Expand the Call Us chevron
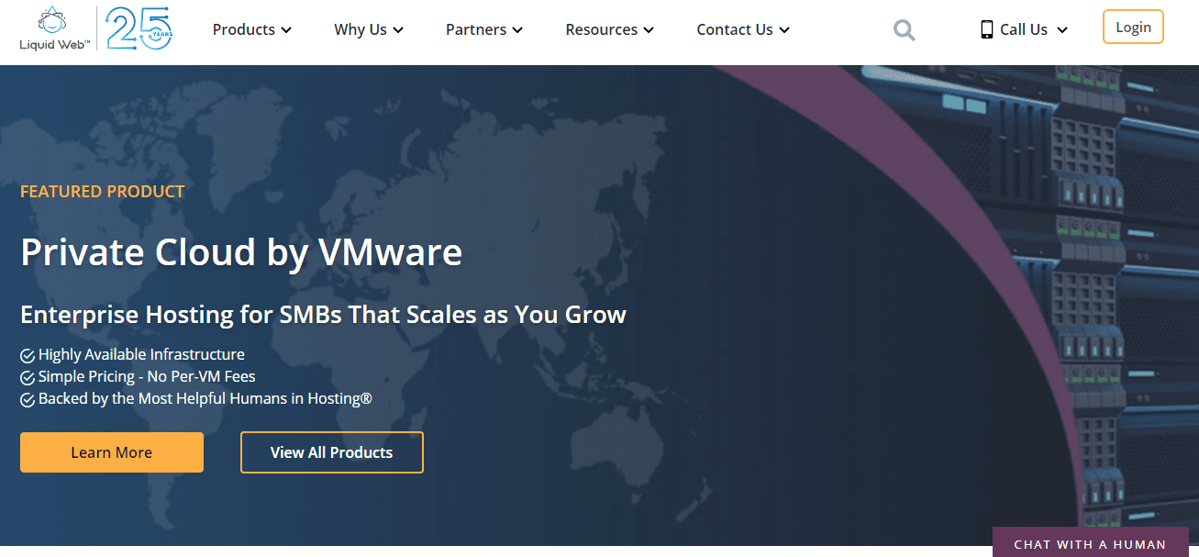Viewport: 1199px width, 557px height. [1062, 30]
